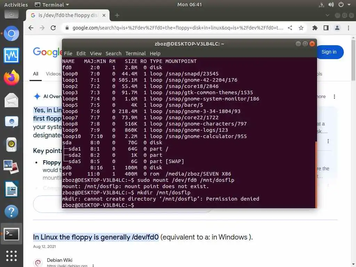Viewport: 356px width, 267px height.
Task: Bookmark this page with the star
Action: point(301,28)
